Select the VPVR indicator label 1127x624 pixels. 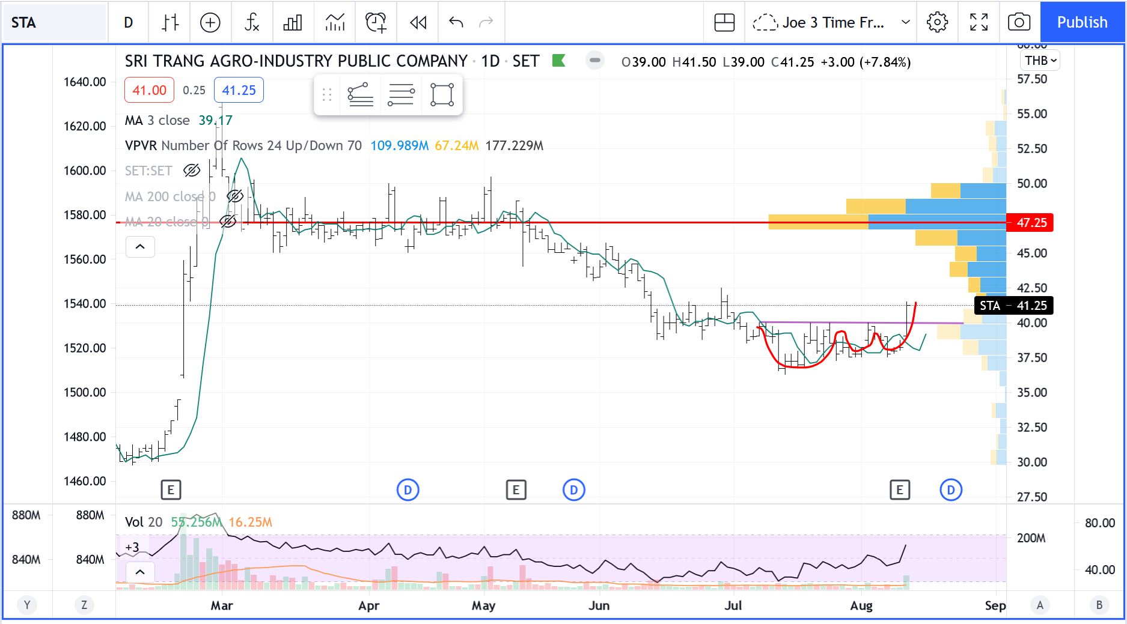point(243,145)
